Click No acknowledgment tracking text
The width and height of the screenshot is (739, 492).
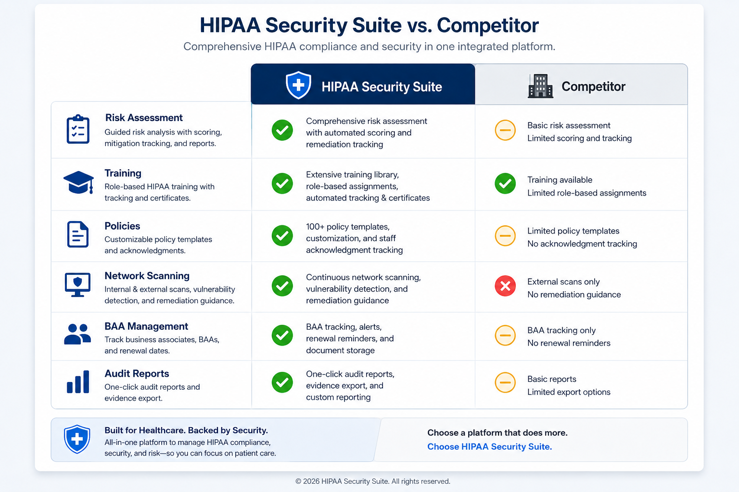point(582,244)
